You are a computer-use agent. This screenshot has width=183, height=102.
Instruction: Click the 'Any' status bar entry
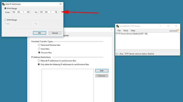pos(121,54)
